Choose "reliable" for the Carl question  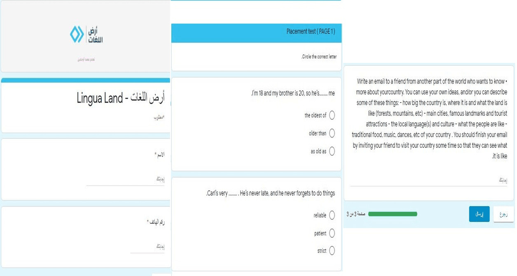coord(332,215)
